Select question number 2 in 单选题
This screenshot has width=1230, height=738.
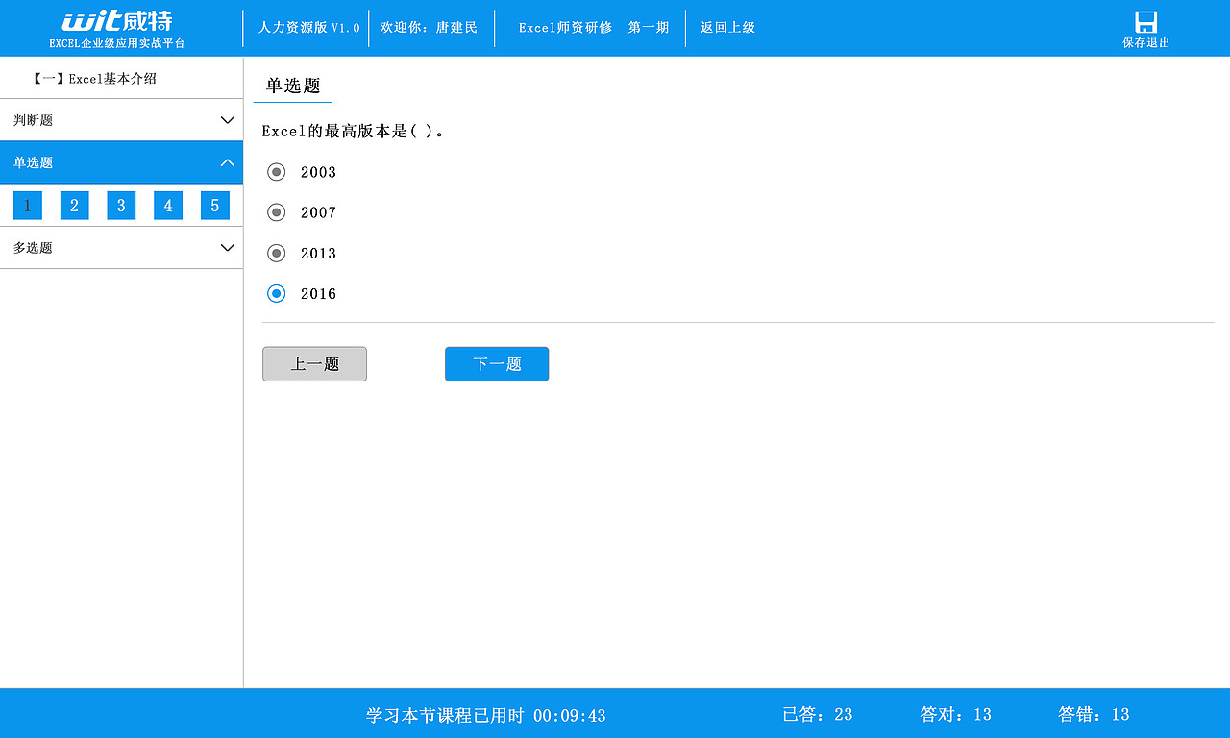point(74,205)
